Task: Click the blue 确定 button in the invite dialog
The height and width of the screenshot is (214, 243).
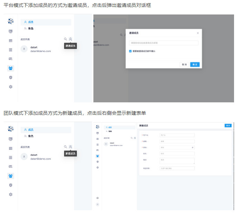Action: (x=195, y=64)
